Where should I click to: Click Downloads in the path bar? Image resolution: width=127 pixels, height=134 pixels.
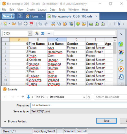[x=57, y=97]
